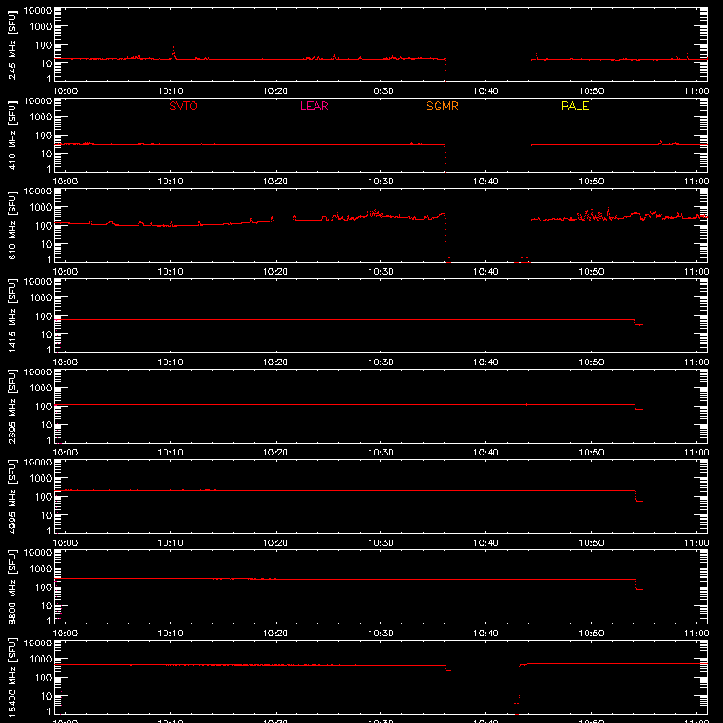Screen dimensions: 723x723
Task: Click the 100 y-axis value on 610 MHz plot
Action: pos(43,225)
